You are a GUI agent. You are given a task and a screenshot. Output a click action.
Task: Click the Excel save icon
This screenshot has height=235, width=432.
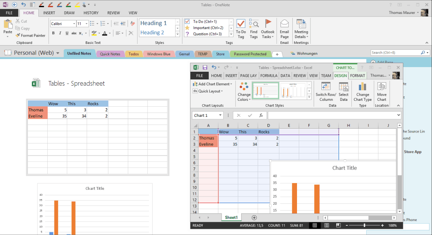205,68
